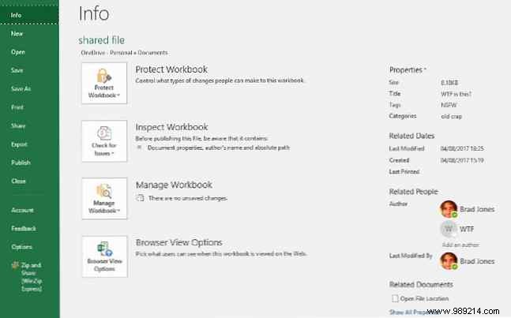
Task: Click 'There are no unsaved changes' text
Action: (x=188, y=198)
